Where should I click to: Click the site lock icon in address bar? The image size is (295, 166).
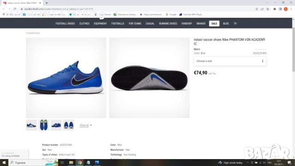pos(22,9)
